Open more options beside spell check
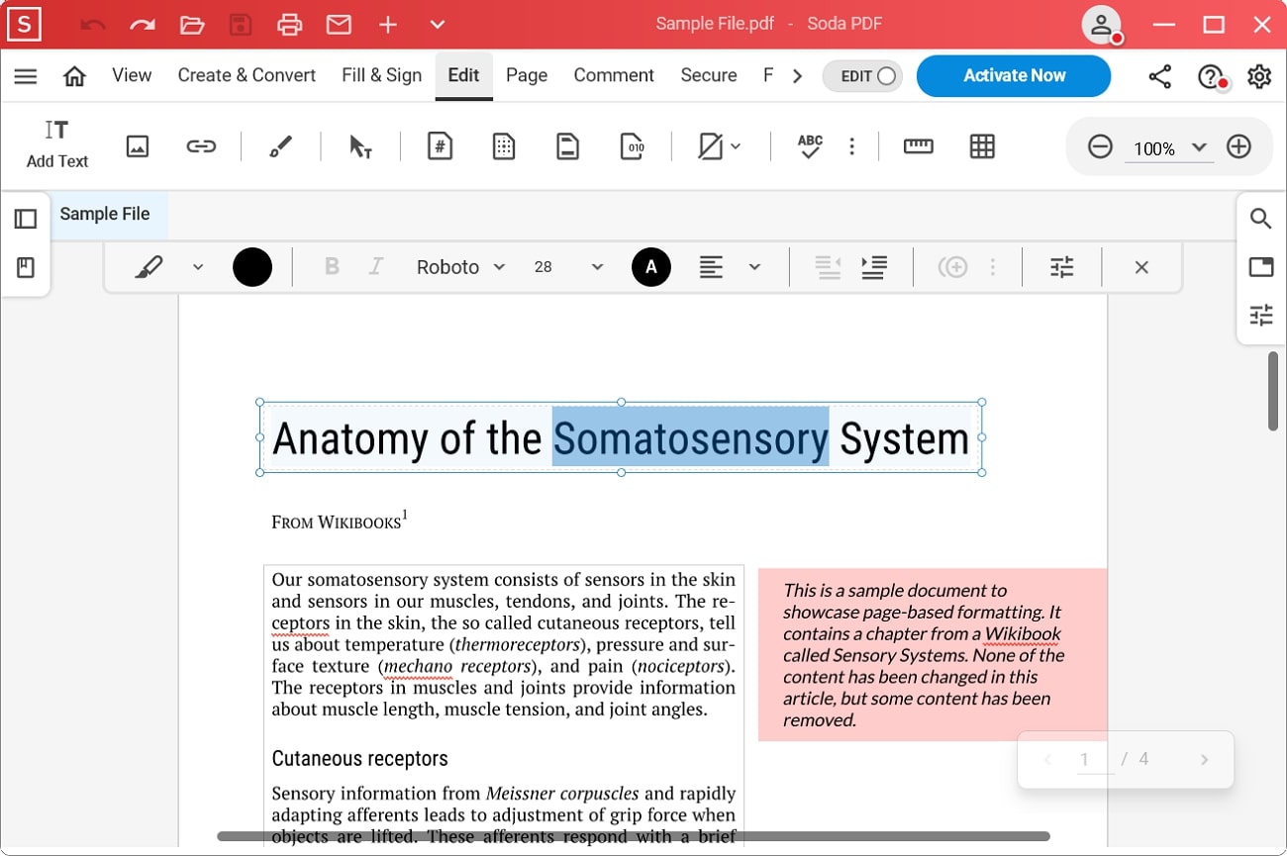 point(851,146)
